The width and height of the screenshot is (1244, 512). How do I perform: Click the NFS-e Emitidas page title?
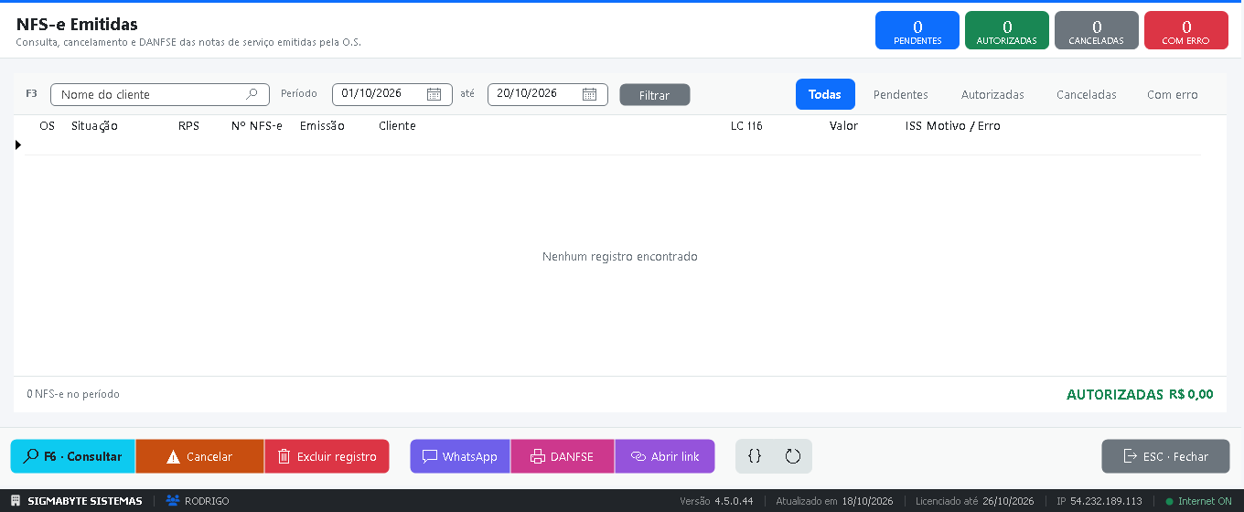point(77,25)
